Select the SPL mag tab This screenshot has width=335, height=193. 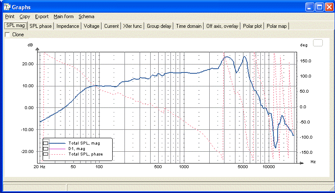[x=16, y=26]
